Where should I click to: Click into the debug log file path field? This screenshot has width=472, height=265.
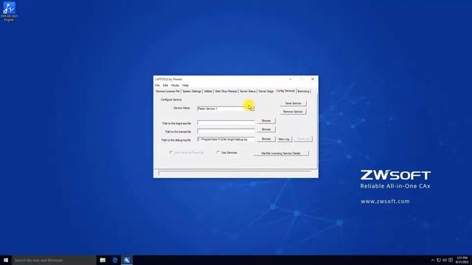(x=226, y=139)
